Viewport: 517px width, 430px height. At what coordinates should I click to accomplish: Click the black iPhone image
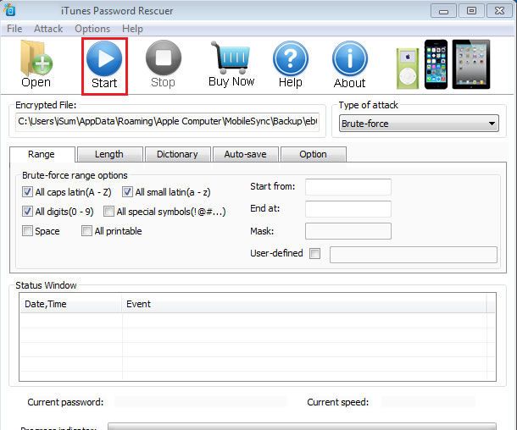coord(436,64)
